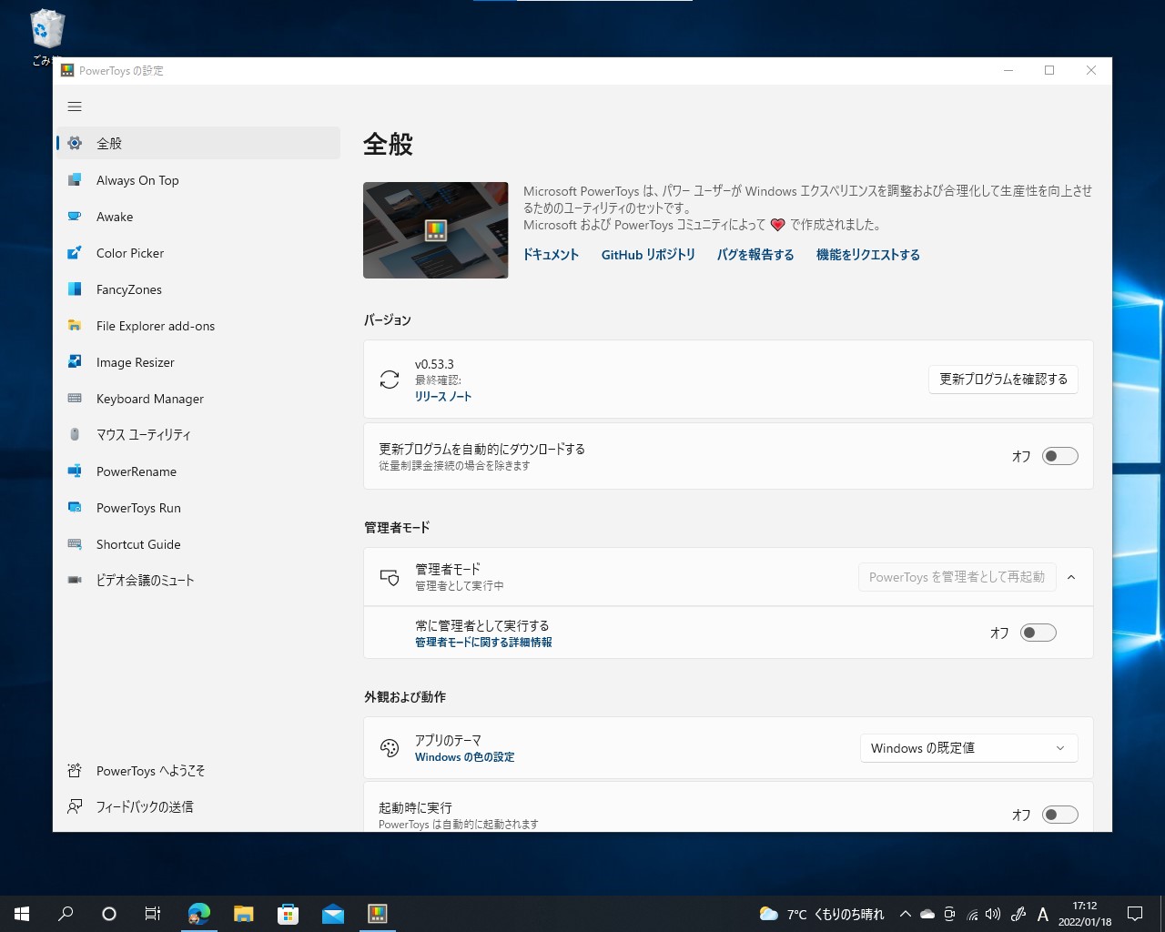Click the IME input mode A indicator
1165x932 pixels.
click(1043, 914)
